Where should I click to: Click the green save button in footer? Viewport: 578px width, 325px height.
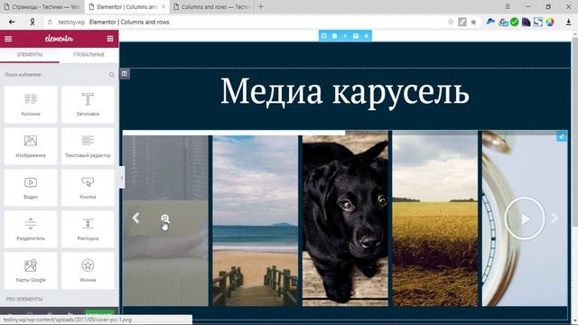point(99,313)
